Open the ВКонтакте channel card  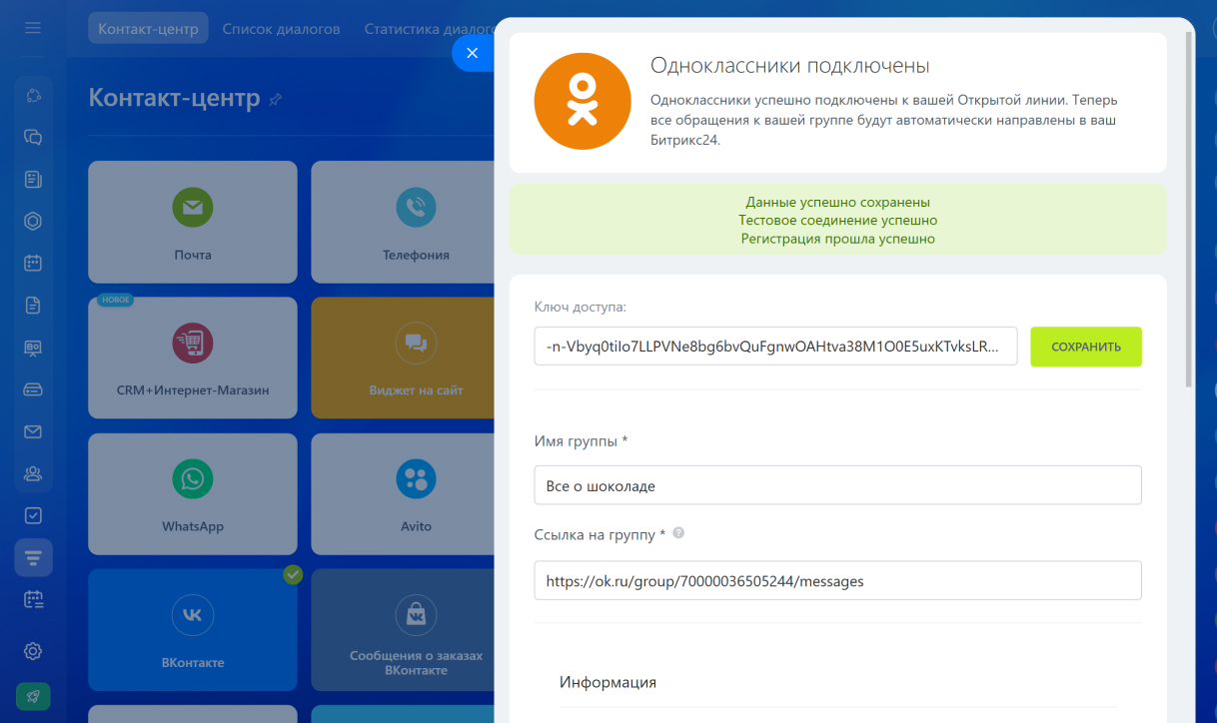tap(193, 630)
